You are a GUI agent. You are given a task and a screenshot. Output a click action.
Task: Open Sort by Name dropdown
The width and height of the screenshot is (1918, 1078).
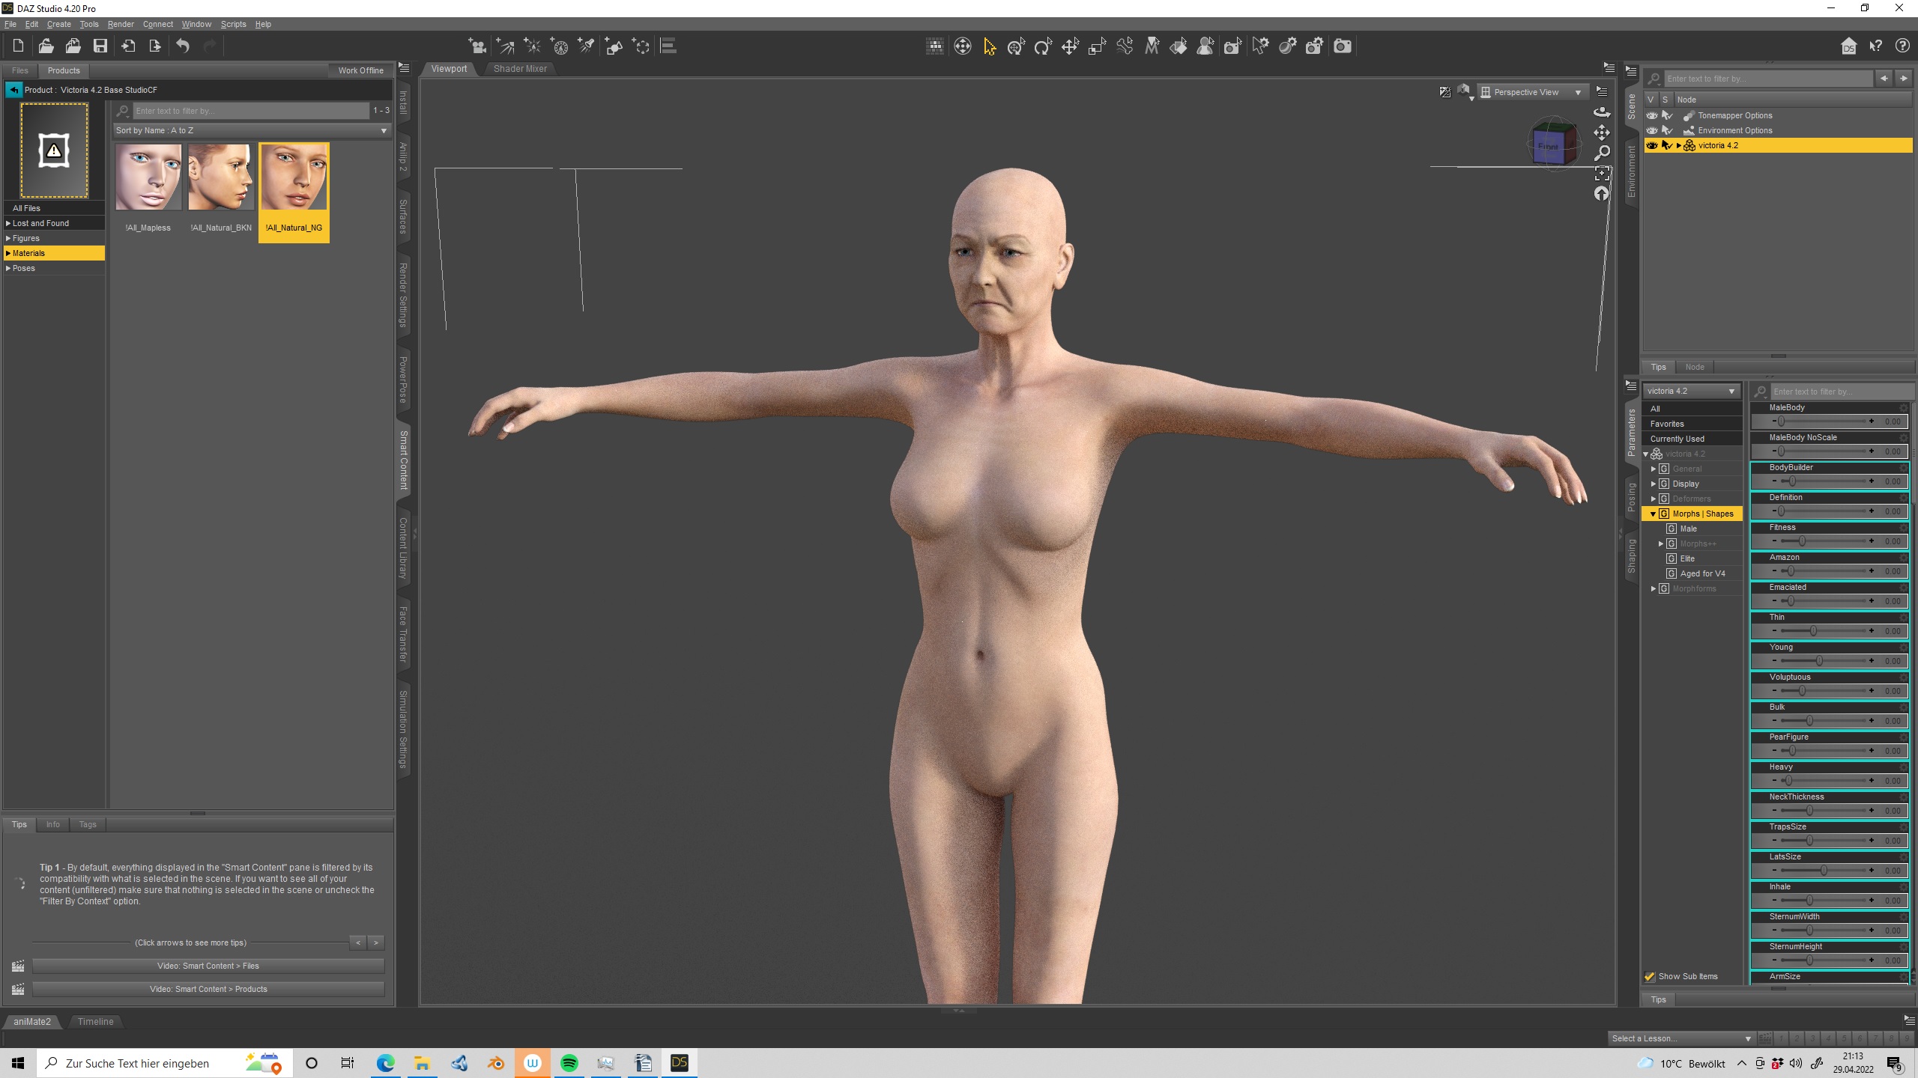pos(252,130)
